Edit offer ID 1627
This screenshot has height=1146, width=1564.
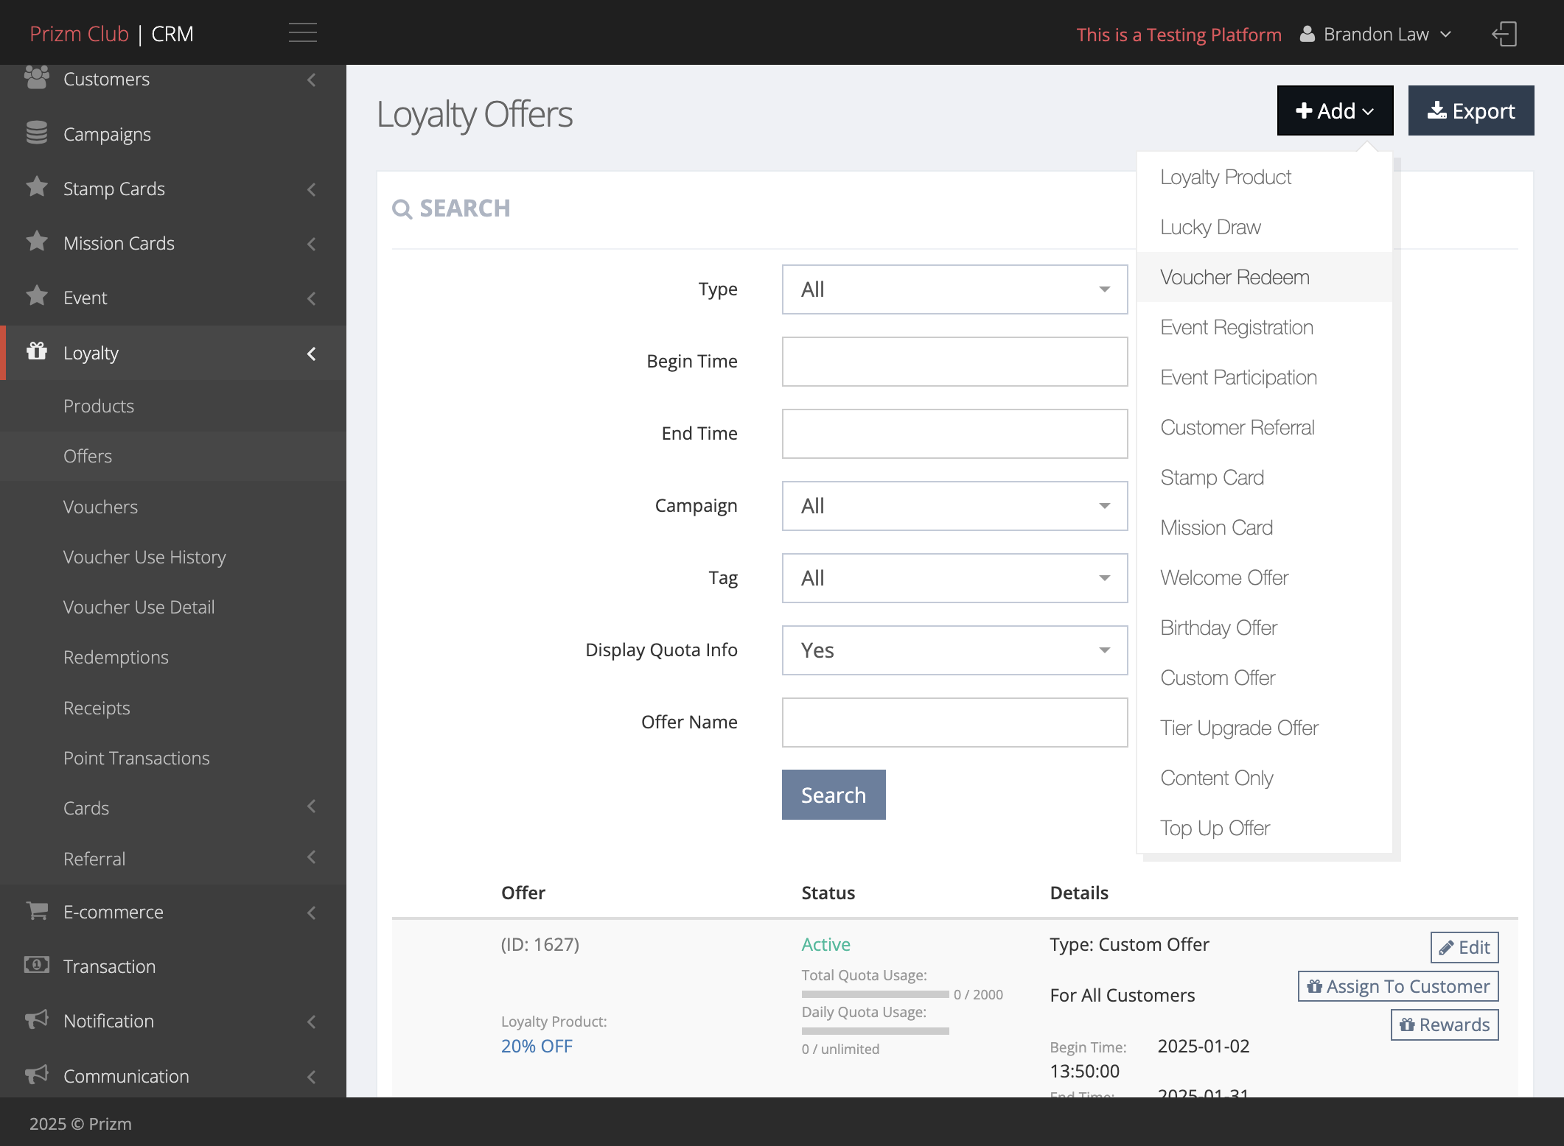pyautogui.click(x=1464, y=947)
